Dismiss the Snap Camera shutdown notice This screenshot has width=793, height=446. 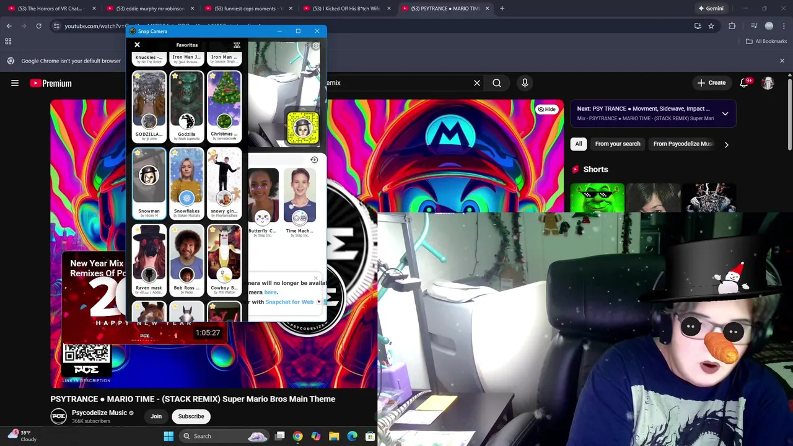click(316, 278)
